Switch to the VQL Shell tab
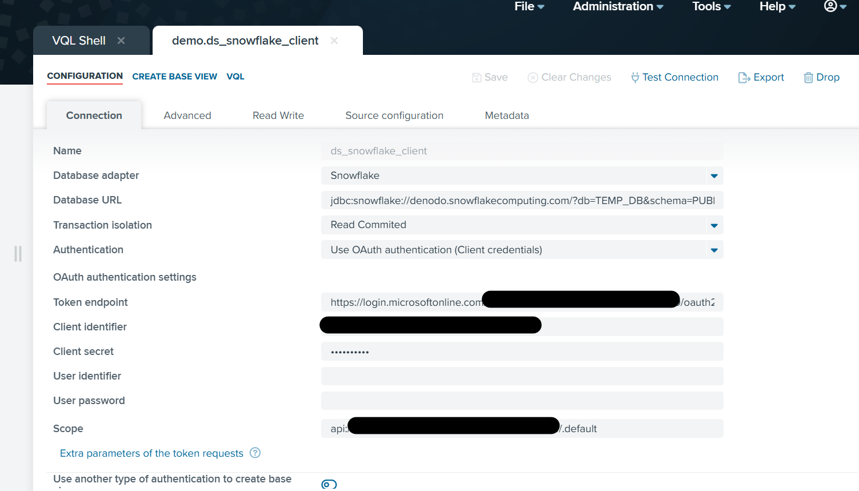Viewport: 859px width, 491px height. [x=79, y=41]
